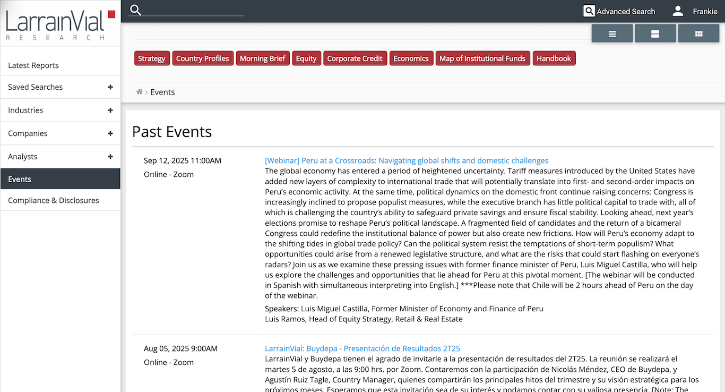
Task: Click the search magnifier icon
Action: click(135, 10)
